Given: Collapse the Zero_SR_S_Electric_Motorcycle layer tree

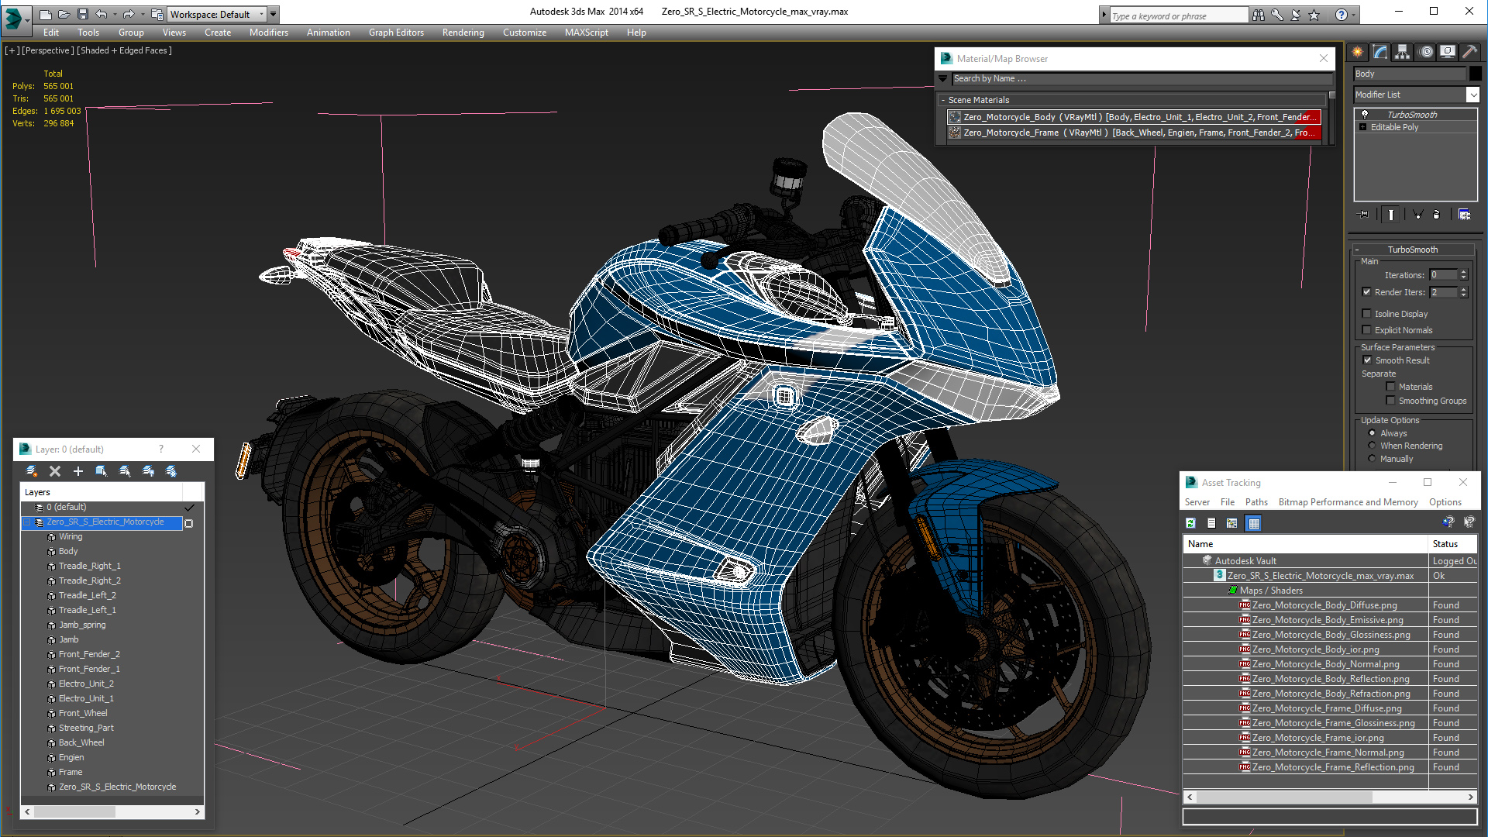Looking at the screenshot, I should click(x=27, y=522).
